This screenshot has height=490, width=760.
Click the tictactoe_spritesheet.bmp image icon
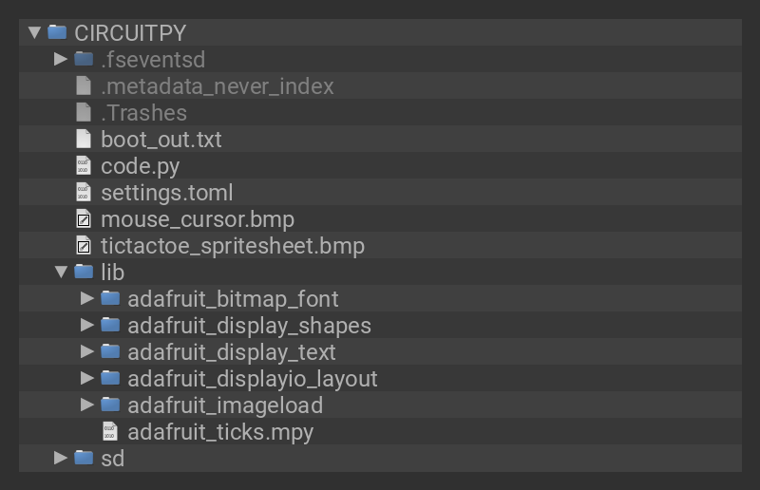[x=84, y=246]
